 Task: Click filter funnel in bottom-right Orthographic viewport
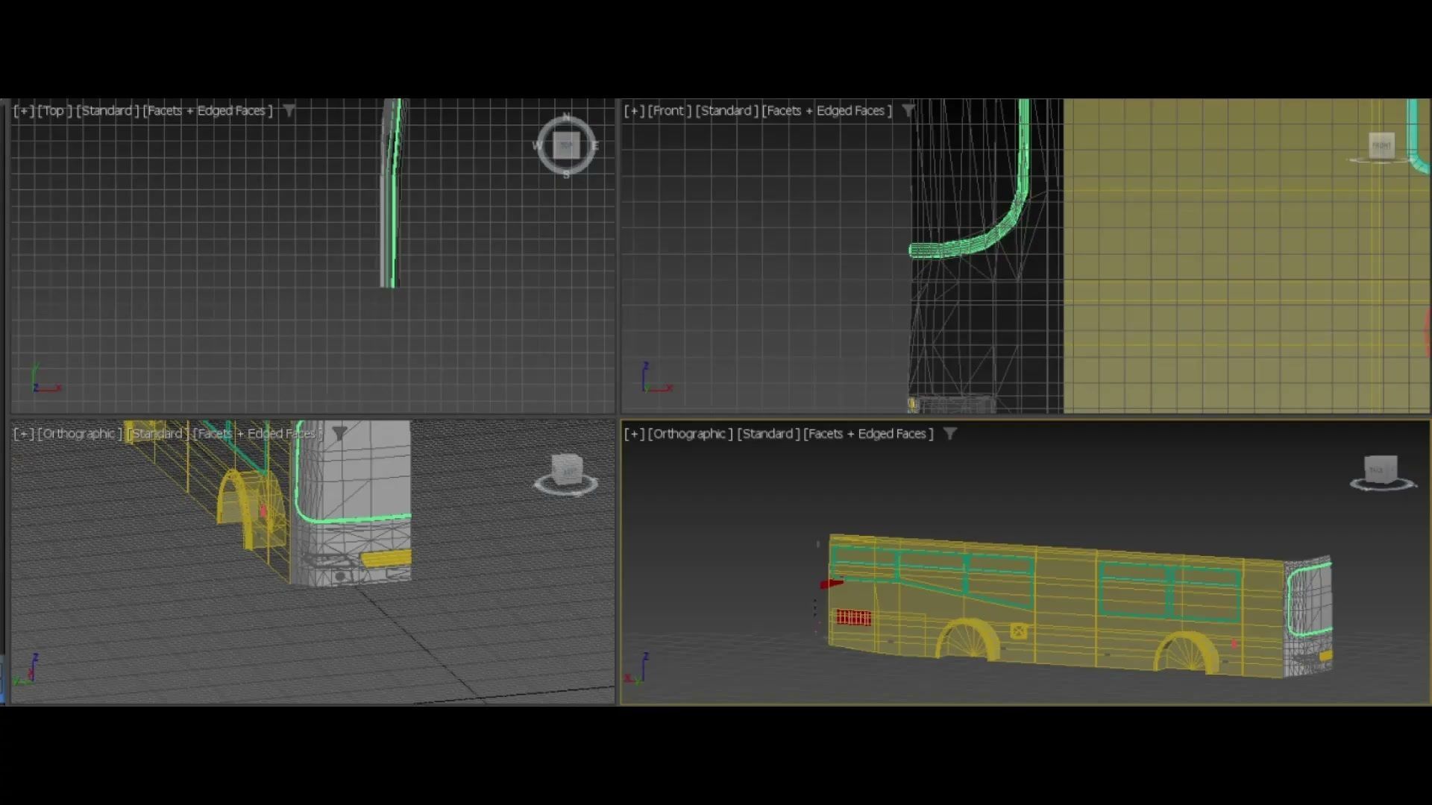(x=949, y=433)
